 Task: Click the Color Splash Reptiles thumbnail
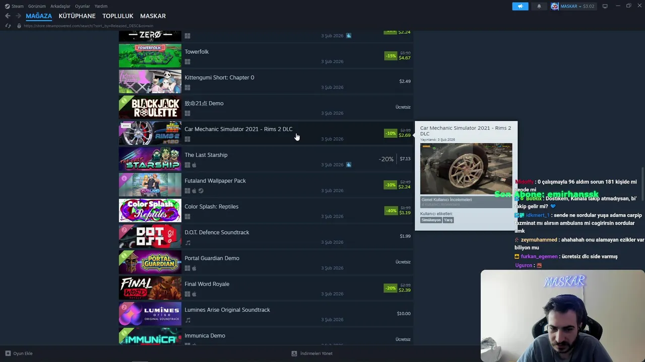coord(150,211)
